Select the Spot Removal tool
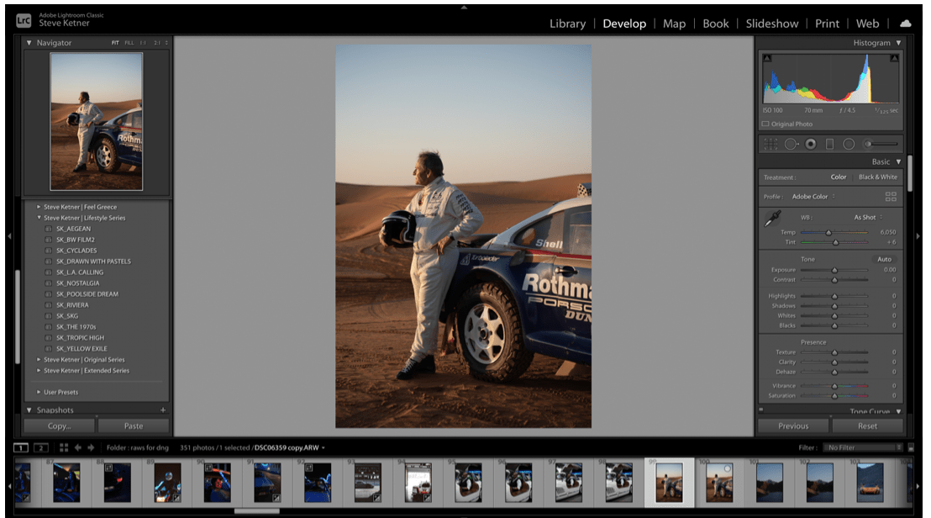Image resolution: width=931 pixels, height=518 pixels. pyautogui.click(x=792, y=145)
